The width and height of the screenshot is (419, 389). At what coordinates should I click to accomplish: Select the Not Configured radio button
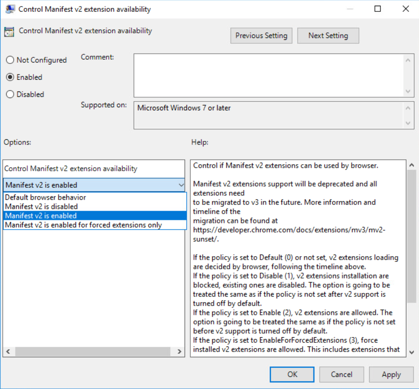[x=10, y=60]
